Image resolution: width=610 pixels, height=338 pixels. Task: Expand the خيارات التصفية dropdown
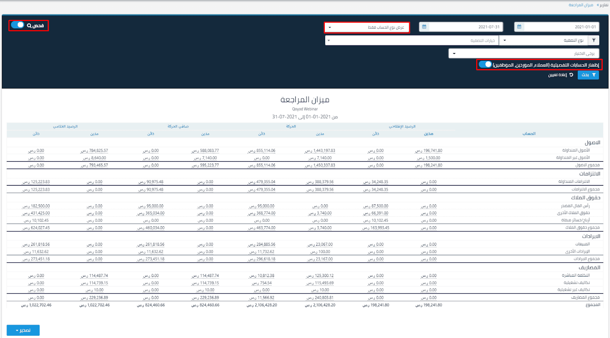[x=412, y=40]
